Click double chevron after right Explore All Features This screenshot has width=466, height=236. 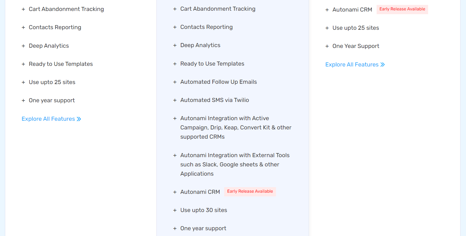point(383,65)
